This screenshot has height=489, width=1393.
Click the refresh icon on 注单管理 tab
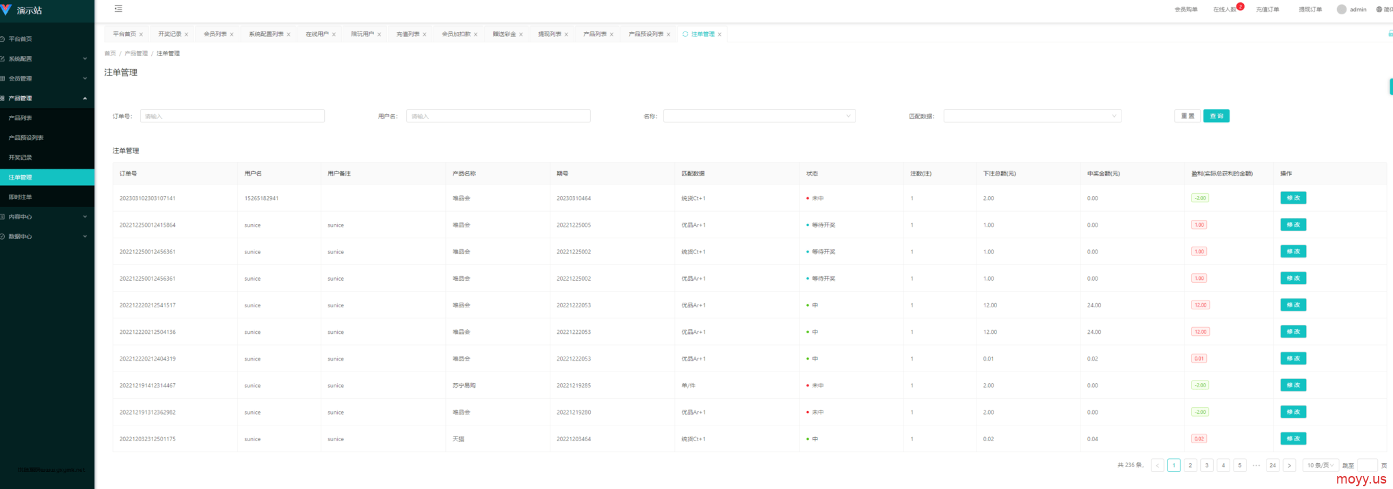click(685, 34)
